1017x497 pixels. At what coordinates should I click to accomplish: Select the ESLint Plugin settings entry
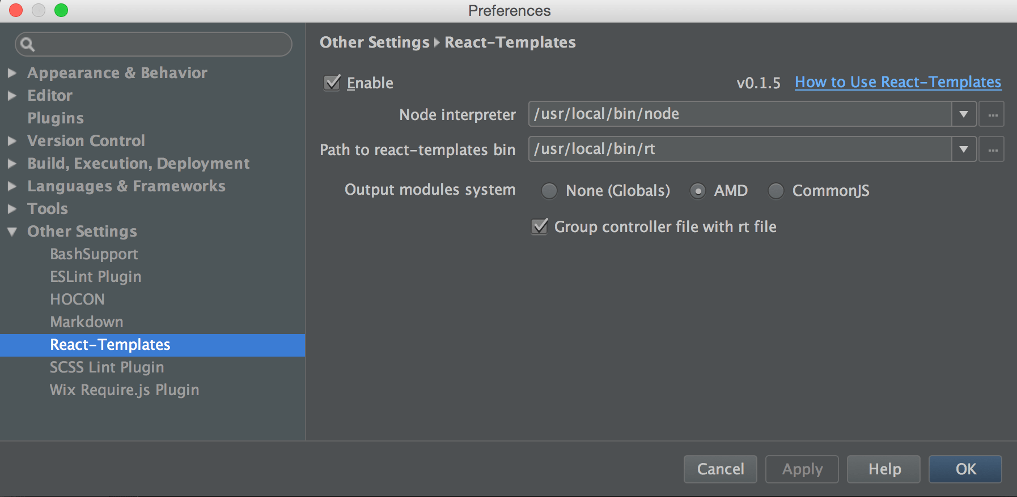(95, 276)
